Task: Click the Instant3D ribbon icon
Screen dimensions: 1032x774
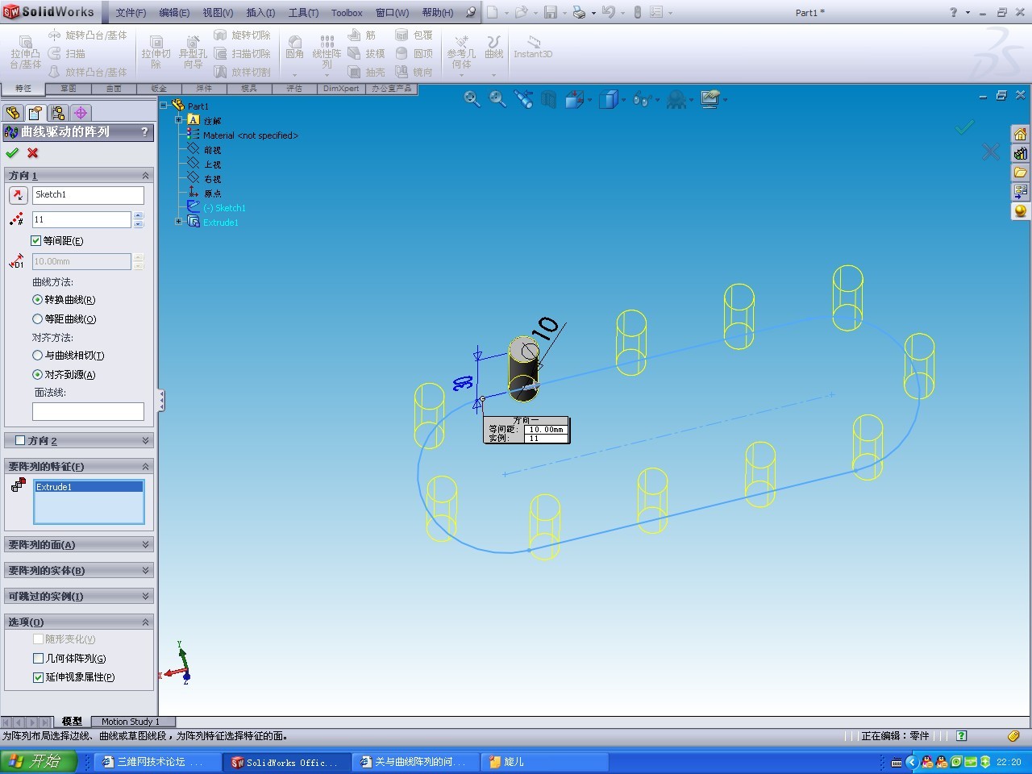Action: click(533, 47)
